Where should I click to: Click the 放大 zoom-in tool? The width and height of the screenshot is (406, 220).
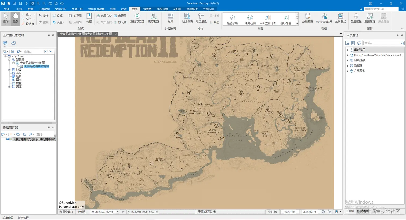coord(27,14)
